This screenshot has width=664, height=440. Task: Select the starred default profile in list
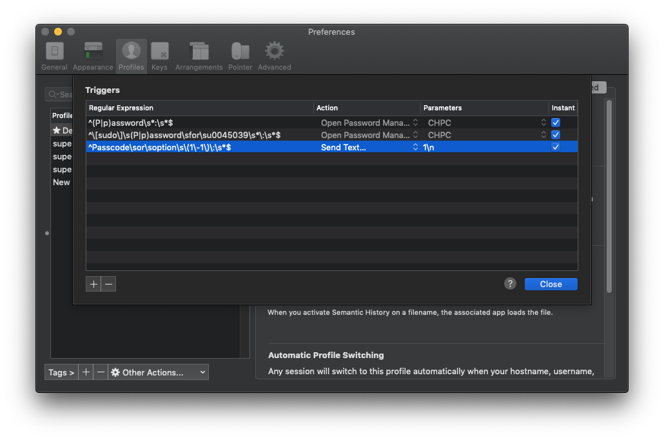pos(62,130)
